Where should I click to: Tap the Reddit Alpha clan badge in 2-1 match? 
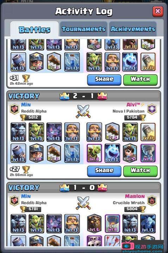click(x=14, y=109)
